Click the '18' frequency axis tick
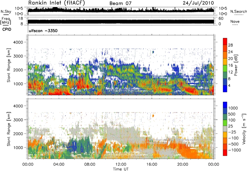 coord(21,19)
